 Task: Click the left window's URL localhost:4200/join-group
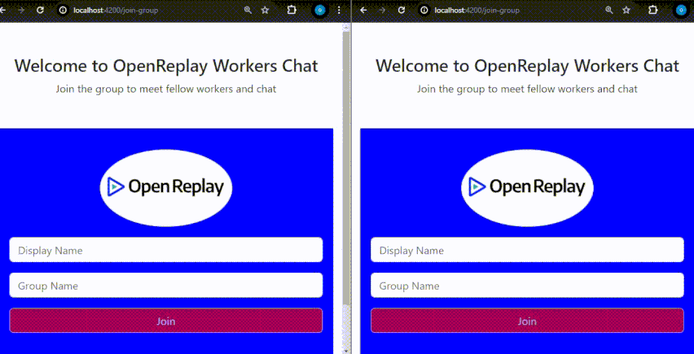click(x=116, y=10)
